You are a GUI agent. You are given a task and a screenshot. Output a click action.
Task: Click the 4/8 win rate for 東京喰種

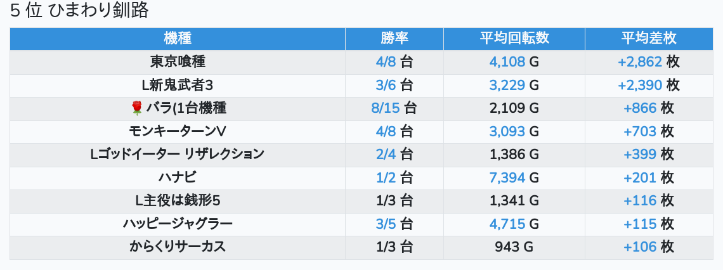(x=386, y=62)
